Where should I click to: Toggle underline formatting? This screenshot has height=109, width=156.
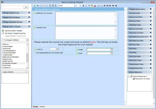pyautogui.click(x=89, y=6)
